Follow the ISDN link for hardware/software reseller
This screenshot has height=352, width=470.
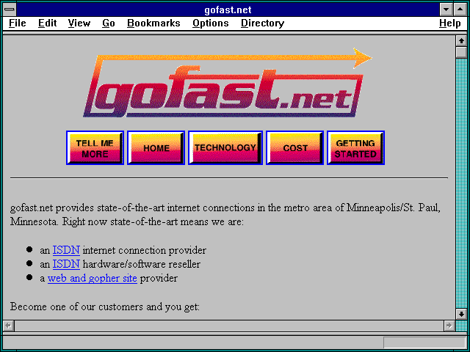tap(66, 264)
